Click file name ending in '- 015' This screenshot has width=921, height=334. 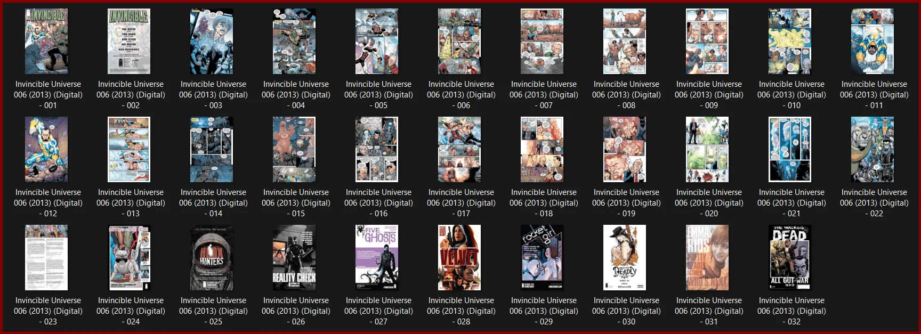click(x=296, y=203)
